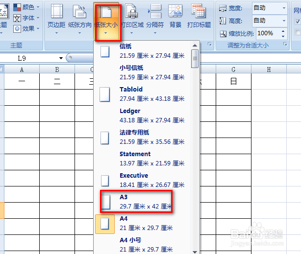
Task: Select A3 paper size
Action: (x=143, y=202)
